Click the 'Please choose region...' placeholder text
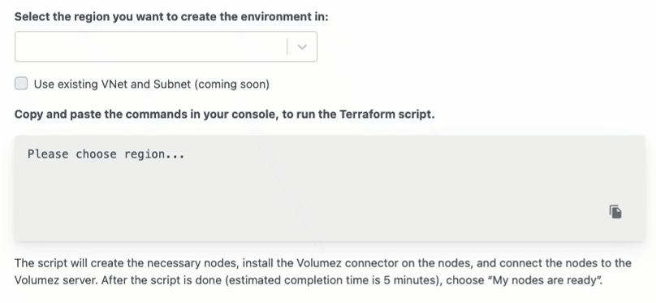This screenshot has width=656, height=303. [106, 154]
